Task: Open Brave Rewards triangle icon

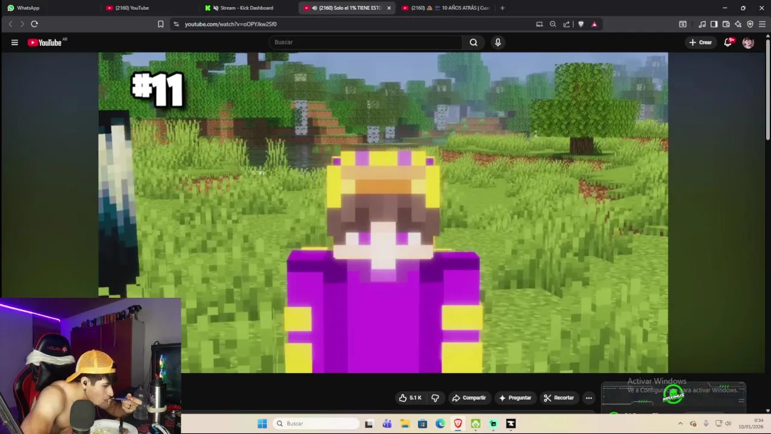Action: point(595,24)
